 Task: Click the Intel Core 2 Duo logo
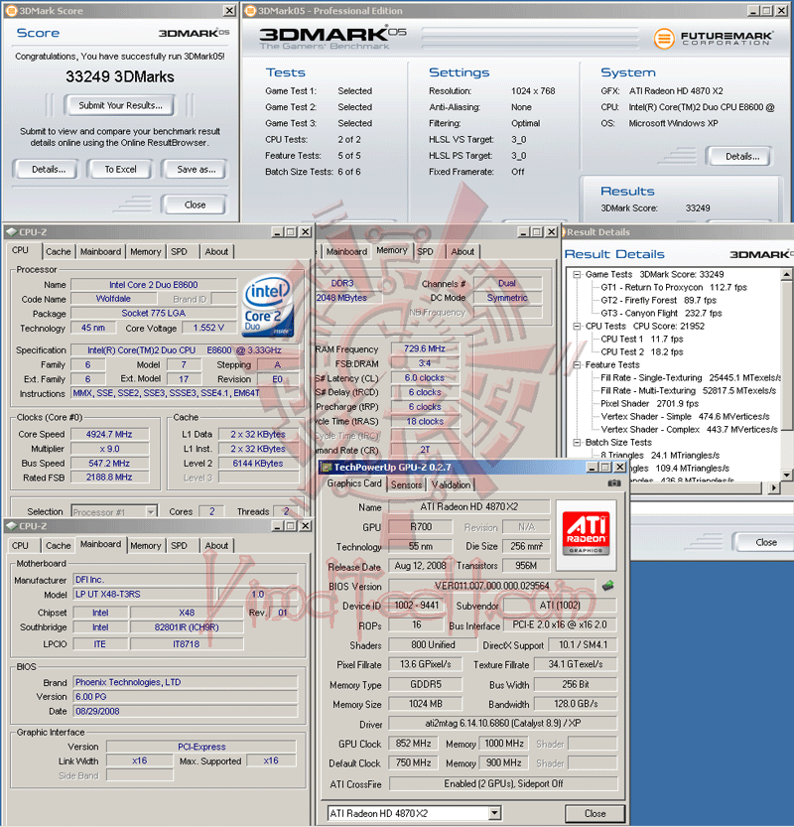pos(267,306)
